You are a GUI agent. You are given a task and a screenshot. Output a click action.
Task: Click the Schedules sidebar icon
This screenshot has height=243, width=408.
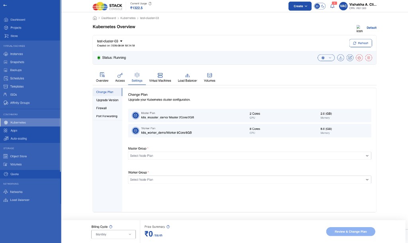pyautogui.click(x=6, y=78)
